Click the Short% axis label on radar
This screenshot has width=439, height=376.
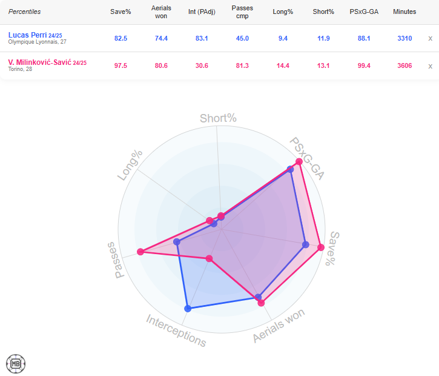(x=218, y=118)
